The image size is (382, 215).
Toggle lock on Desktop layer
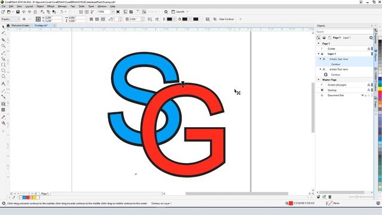(369, 90)
